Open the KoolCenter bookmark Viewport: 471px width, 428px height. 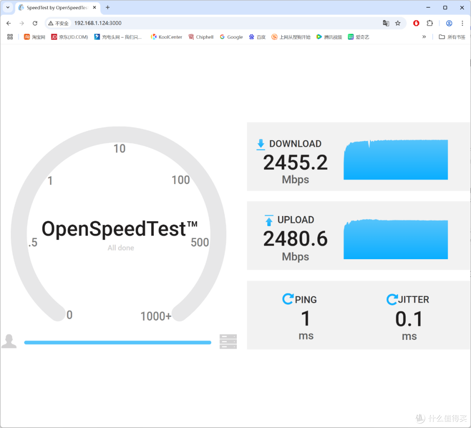pyautogui.click(x=167, y=37)
